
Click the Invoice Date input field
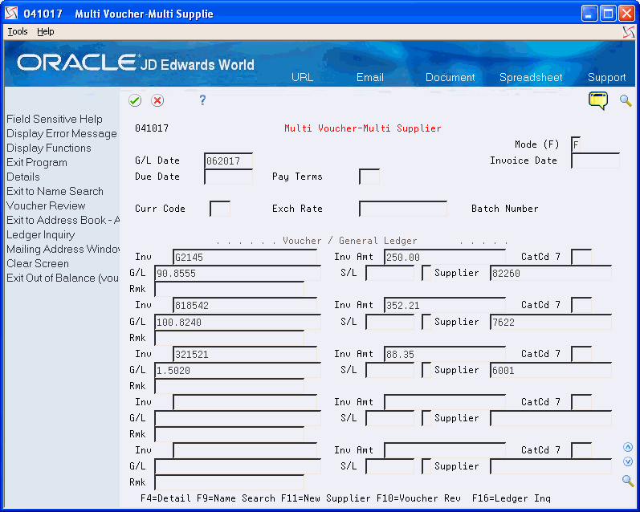tap(596, 161)
